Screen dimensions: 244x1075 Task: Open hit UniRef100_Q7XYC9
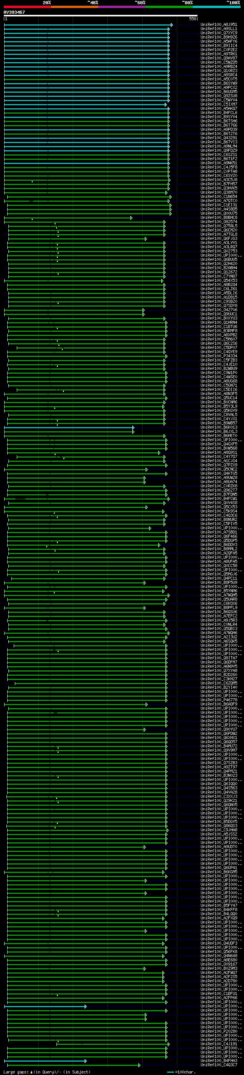pyautogui.click(x=219, y=34)
